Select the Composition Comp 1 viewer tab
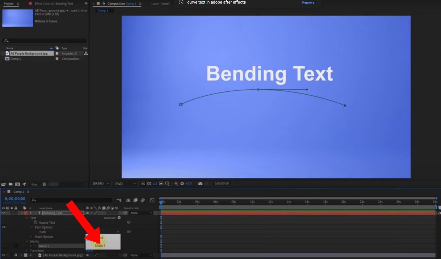The height and width of the screenshot is (259, 441). pos(122,4)
